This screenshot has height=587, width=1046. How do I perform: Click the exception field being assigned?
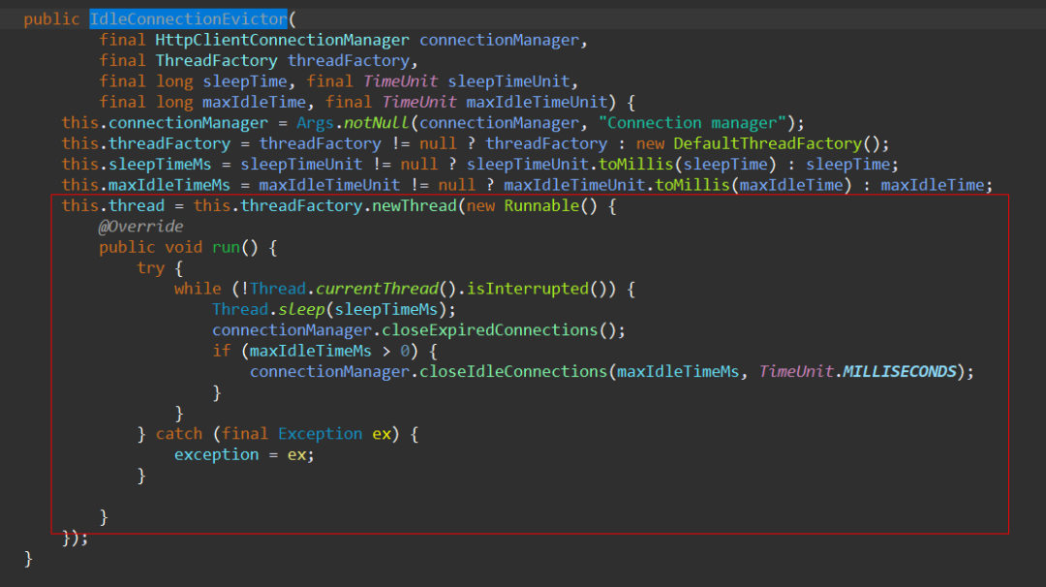click(216, 454)
